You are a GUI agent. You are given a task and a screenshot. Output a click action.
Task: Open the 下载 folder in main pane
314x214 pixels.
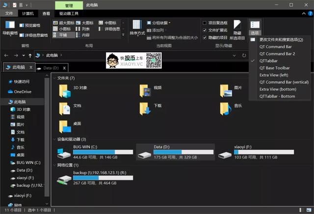click(x=151, y=108)
